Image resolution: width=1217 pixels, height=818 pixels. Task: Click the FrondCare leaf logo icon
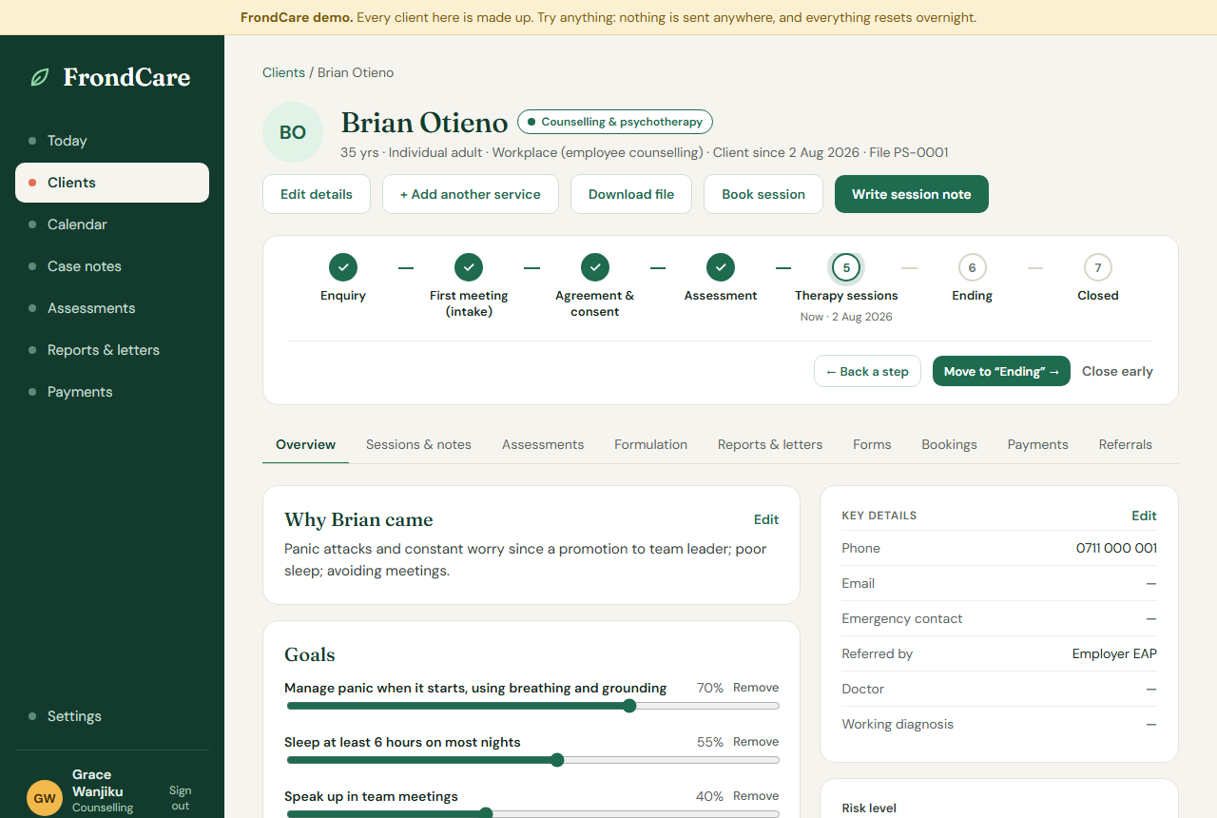(x=40, y=78)
